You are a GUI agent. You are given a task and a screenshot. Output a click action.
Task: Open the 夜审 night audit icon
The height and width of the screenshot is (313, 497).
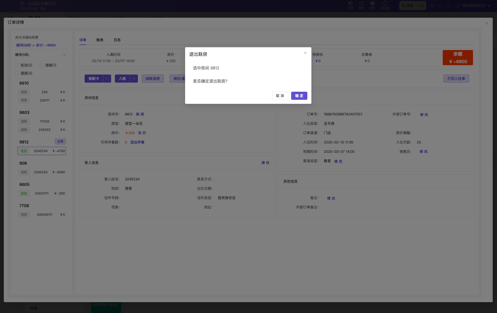(350, 5)
